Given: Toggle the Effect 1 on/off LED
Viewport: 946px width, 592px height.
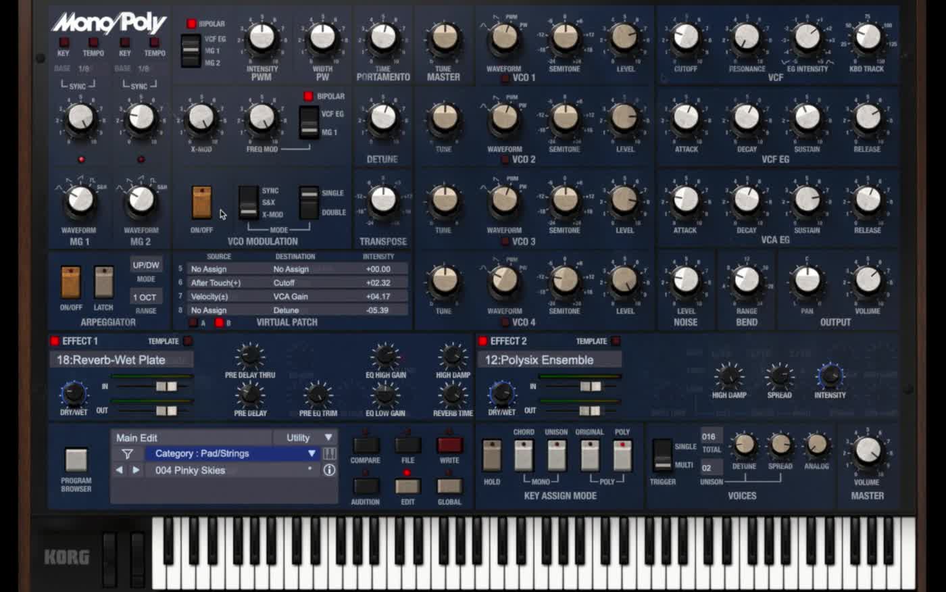Looking at the screenshot, I should pos(55,341).
